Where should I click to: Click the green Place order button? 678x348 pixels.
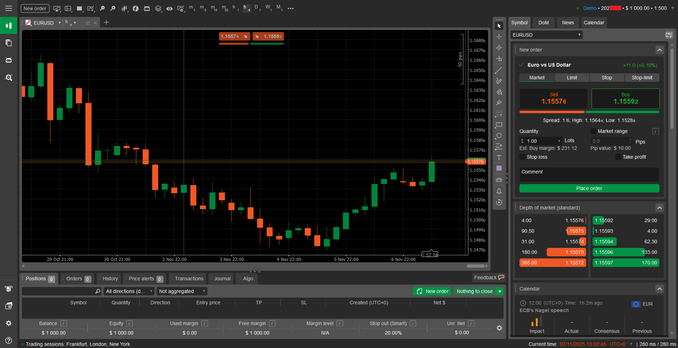point(589,188)
